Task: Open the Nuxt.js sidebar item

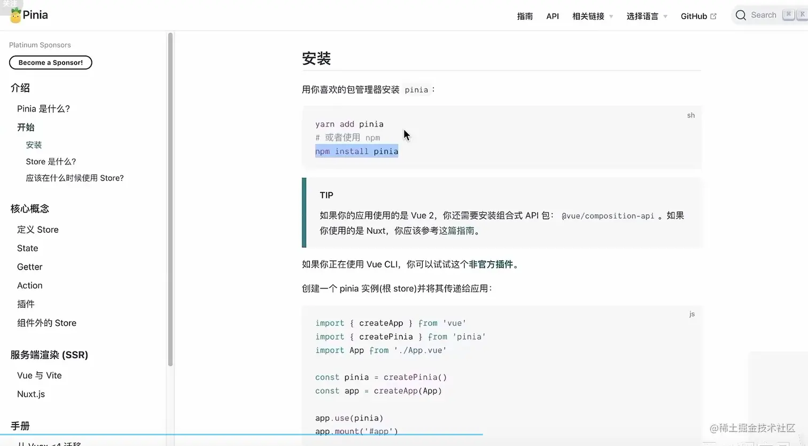Action: tap(31, 394)
